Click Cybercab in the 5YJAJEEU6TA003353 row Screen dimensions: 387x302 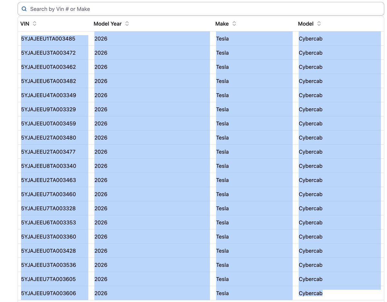311,223
